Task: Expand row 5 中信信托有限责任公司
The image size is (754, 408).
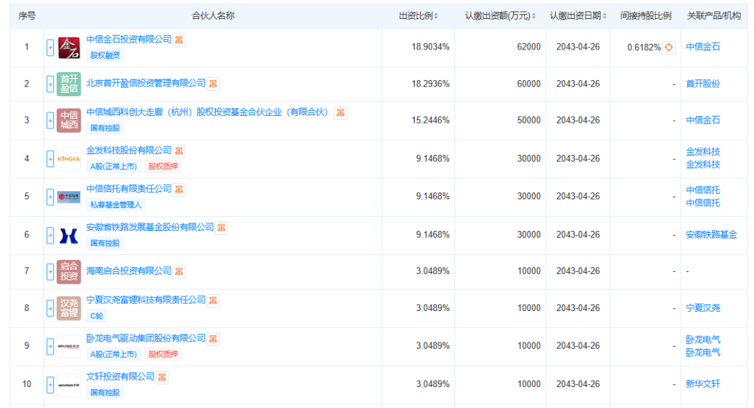Action: 50,197
